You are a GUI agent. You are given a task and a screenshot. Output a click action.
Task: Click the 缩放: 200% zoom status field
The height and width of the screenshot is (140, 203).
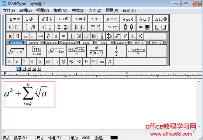[x=81, y=138]
